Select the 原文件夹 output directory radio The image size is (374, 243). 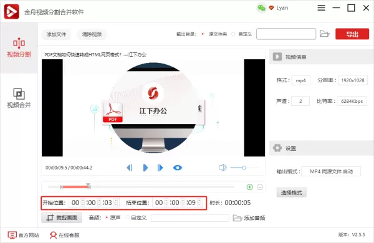click(x=203, y=34)
